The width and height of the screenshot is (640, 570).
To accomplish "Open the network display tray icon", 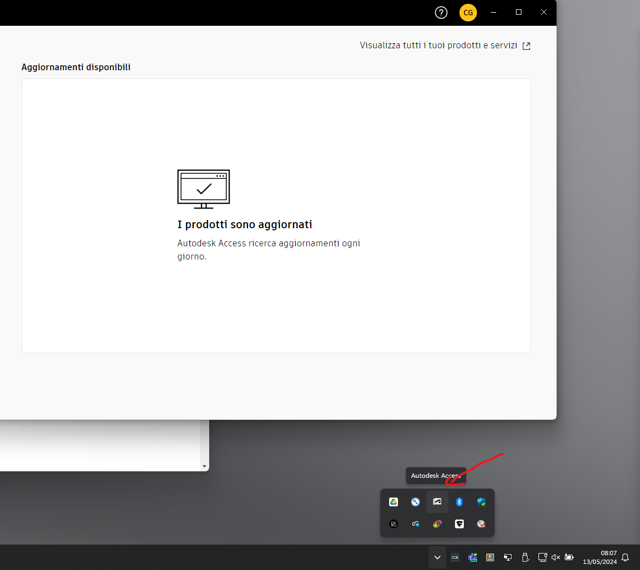I will coord(543,557).
